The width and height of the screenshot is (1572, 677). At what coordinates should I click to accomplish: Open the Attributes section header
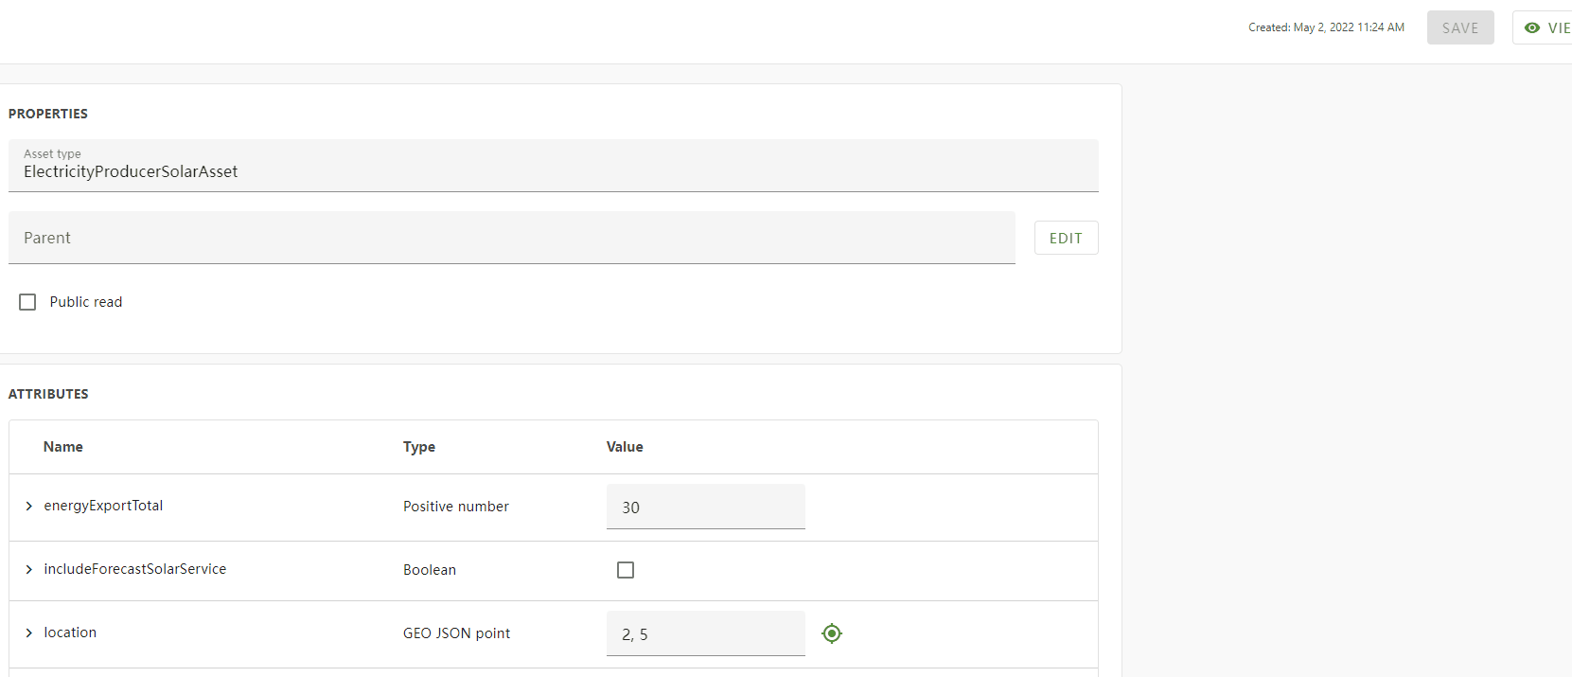click(48, 393)
